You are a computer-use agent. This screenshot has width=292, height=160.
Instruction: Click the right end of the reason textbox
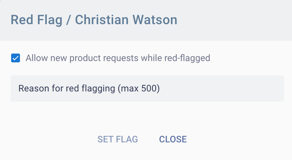point(275,88)
